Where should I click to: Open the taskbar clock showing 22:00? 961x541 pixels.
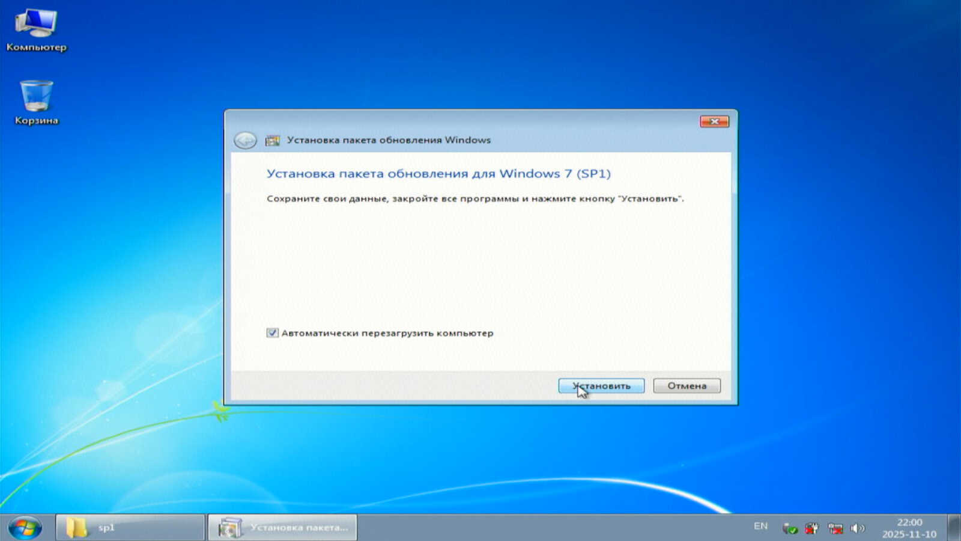[909, 528]
